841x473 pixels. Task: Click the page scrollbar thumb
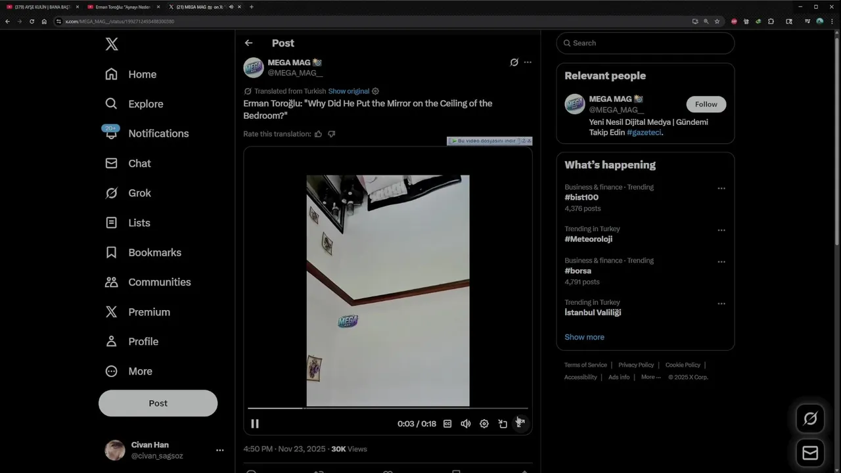click(837, 143)
